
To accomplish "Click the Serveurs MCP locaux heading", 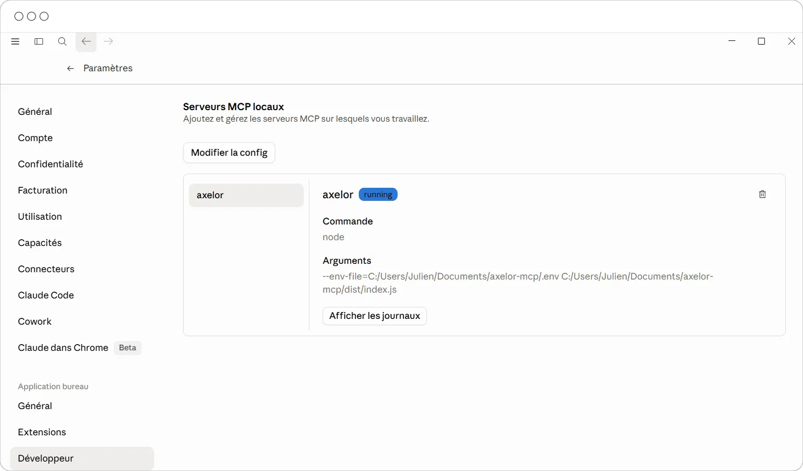I will [x=233, y=106].
